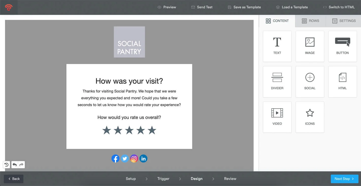Viewport: 361px width, 186px height.
Task: Undo the last change
Action: click(x=15, y=165)
